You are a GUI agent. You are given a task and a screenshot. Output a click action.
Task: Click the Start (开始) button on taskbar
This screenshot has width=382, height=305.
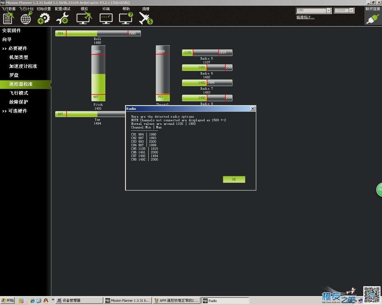7,301
